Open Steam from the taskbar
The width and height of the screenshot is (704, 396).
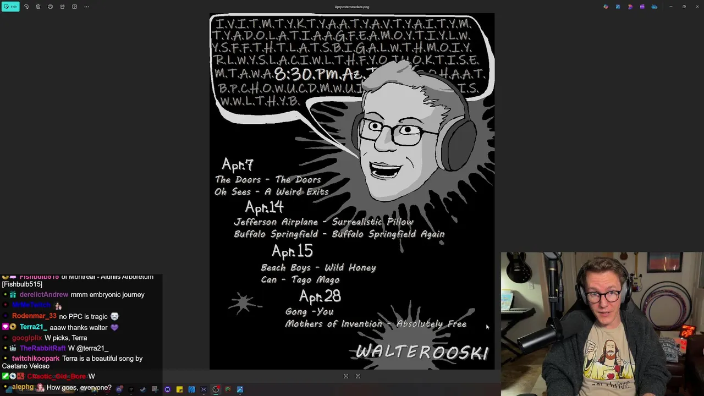(143, 389)
